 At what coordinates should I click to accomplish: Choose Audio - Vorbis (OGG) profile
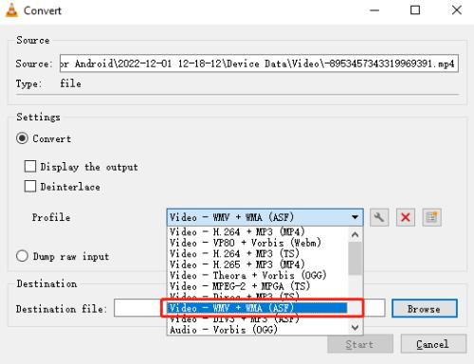coord(258,330)
